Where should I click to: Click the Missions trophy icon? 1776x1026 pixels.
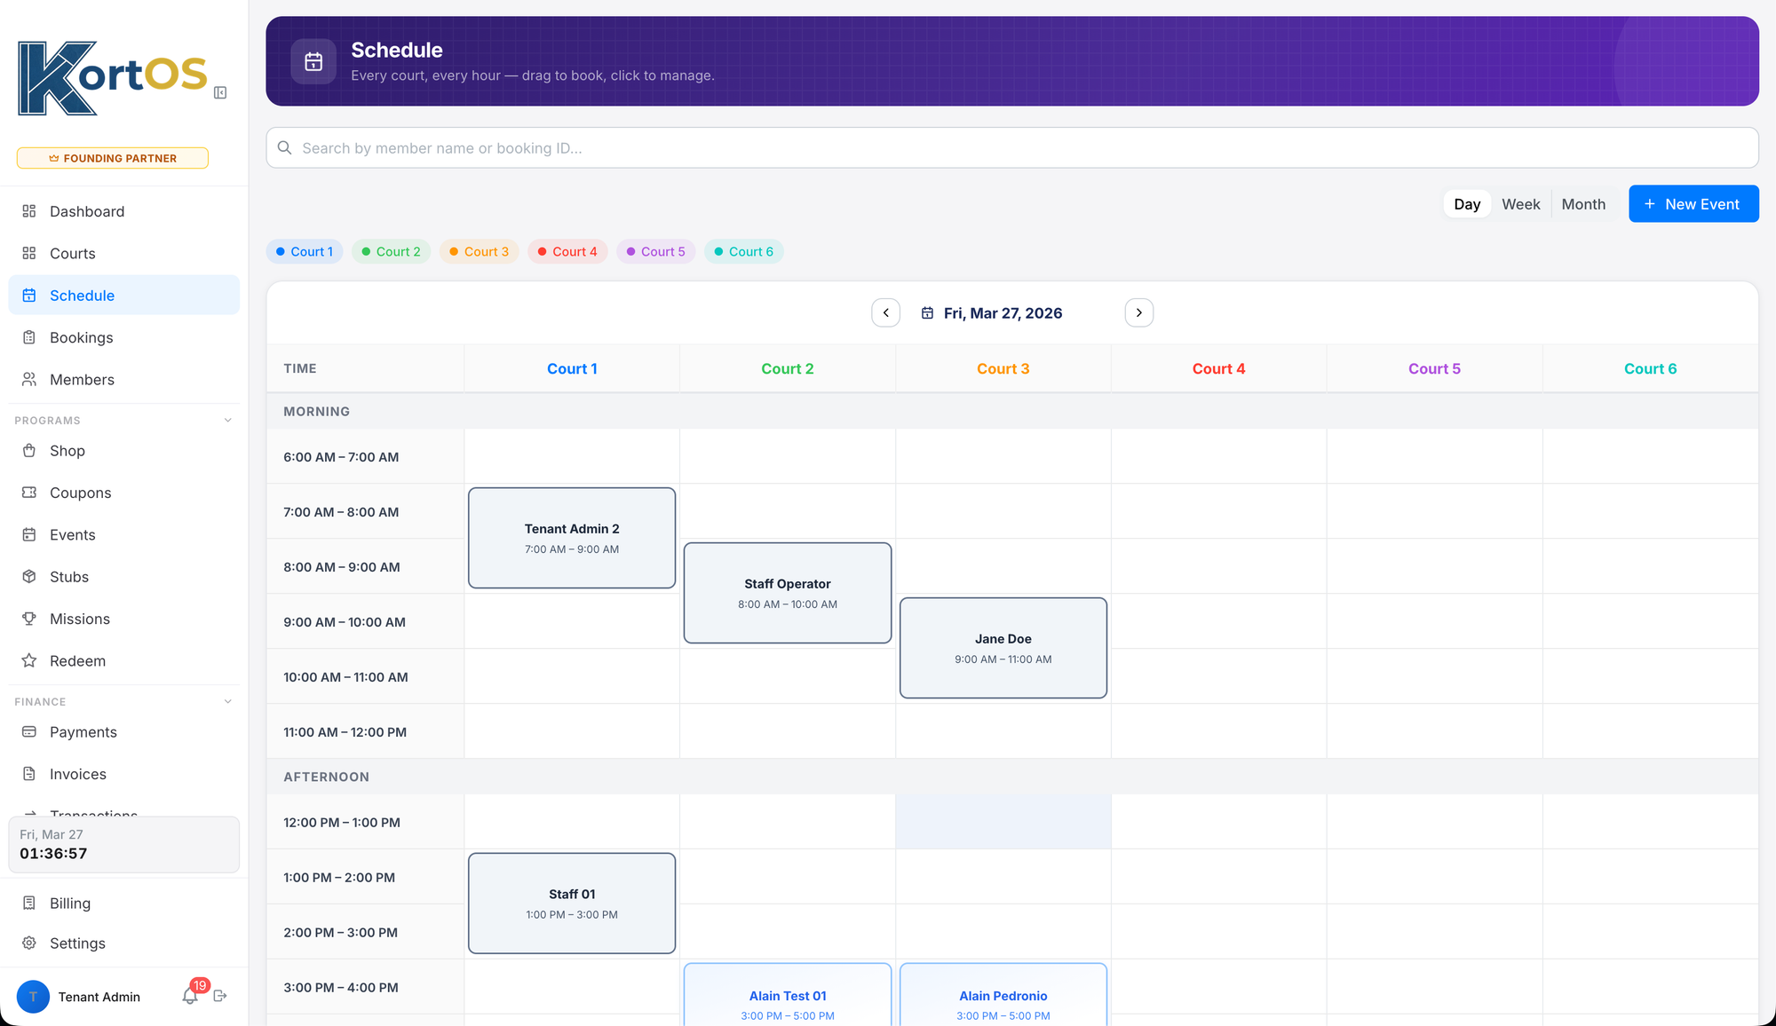[x=29, y=619]
